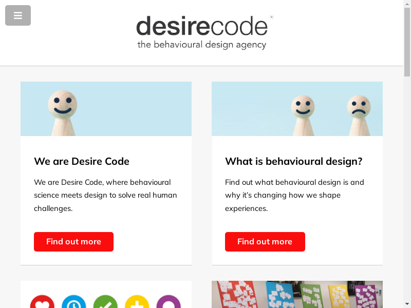Viewport: 411px width, 308px height.
Task: Click the scrollbar down arrow
Action: 407,305
